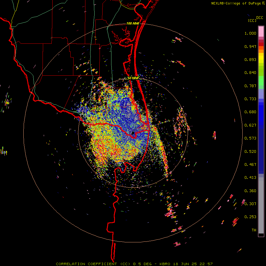266x266 pixels.
Task: Click the 0.360 legend value
Action: click(250, 191)
